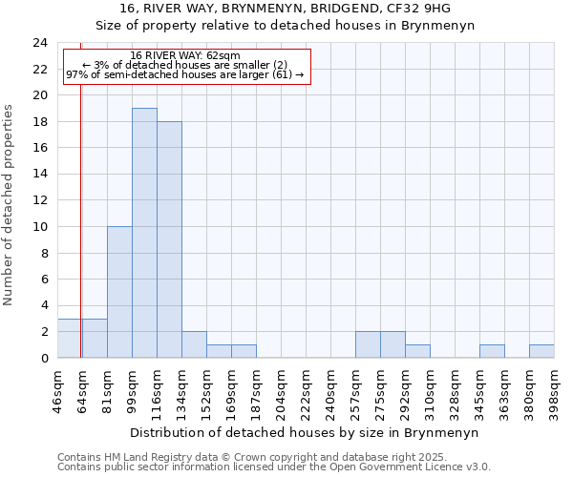Click the x-axis tick label '240sqm'
573x477 pixels.
(330, 396)
